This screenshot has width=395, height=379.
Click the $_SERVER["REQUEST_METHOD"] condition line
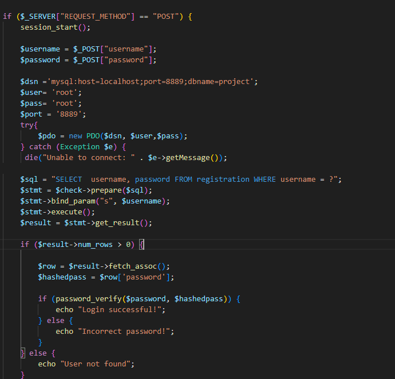[97, 17]
